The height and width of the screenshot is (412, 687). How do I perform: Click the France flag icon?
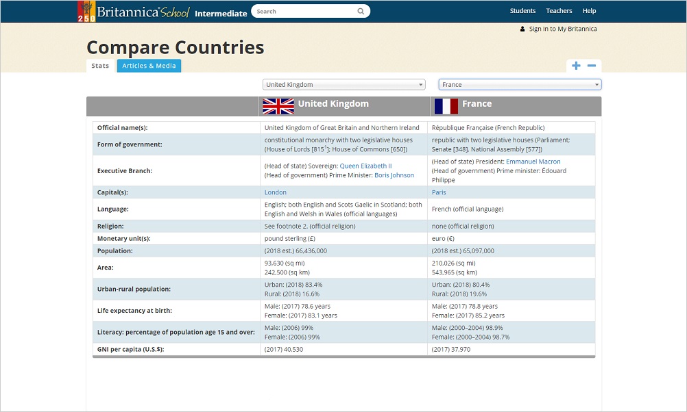point(446,106)
